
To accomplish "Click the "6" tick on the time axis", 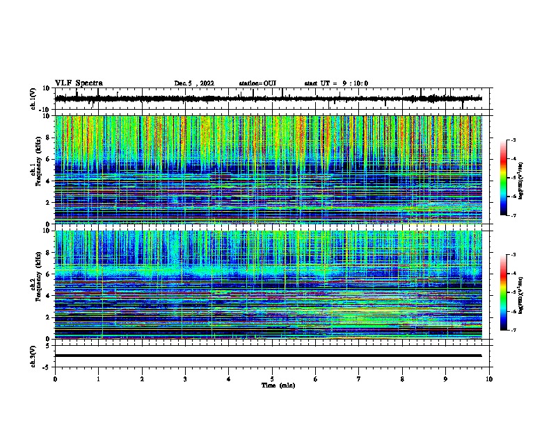I will 316,379.
